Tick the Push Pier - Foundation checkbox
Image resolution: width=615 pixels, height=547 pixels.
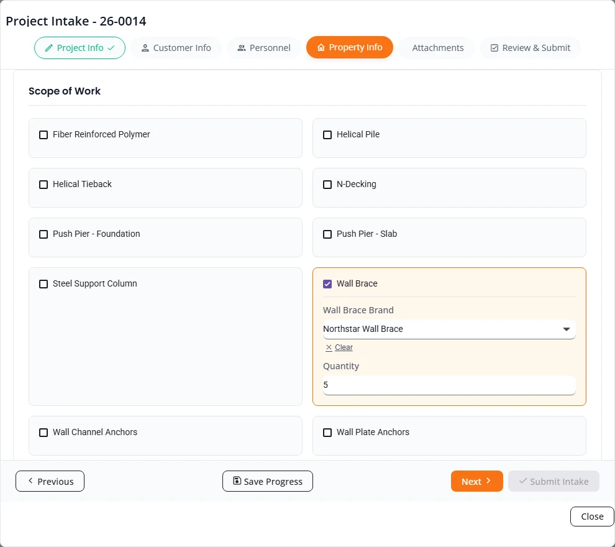(43, 234)
